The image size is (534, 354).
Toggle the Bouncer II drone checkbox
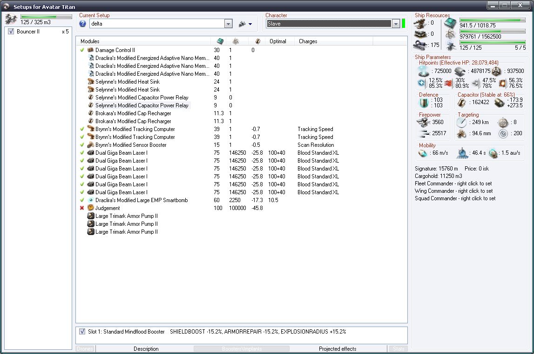pos(11,32)
